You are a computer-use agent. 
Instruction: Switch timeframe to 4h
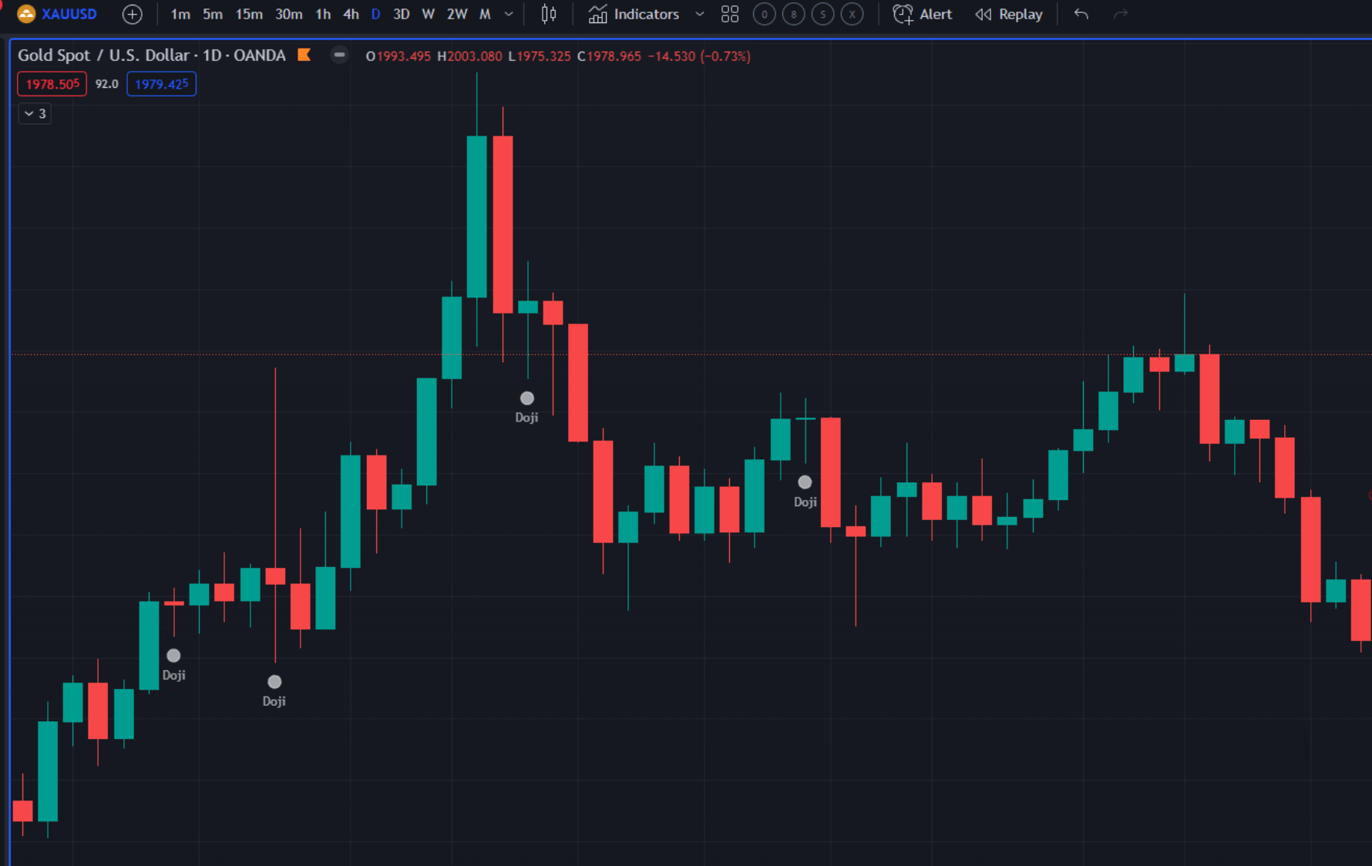point(351,14)
